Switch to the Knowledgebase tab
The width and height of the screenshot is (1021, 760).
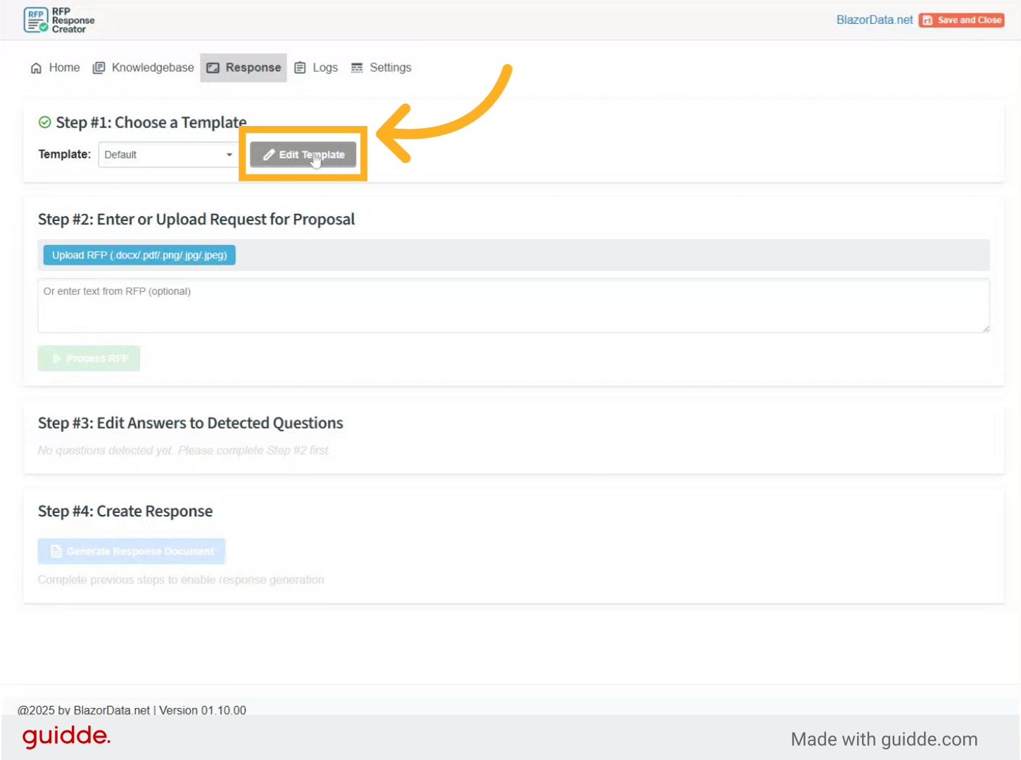point(144,68)
